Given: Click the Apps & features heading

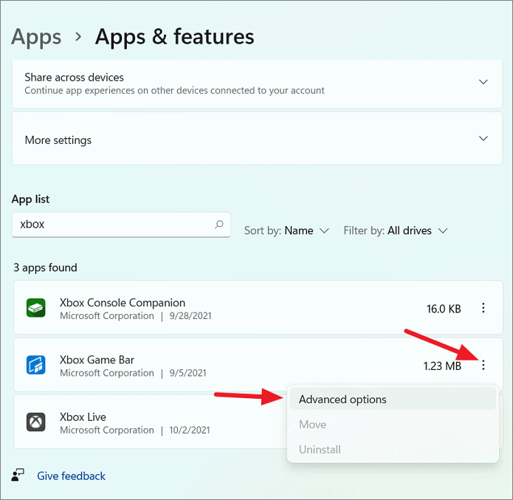Looking at the screenshot, I should pos(174,37).
